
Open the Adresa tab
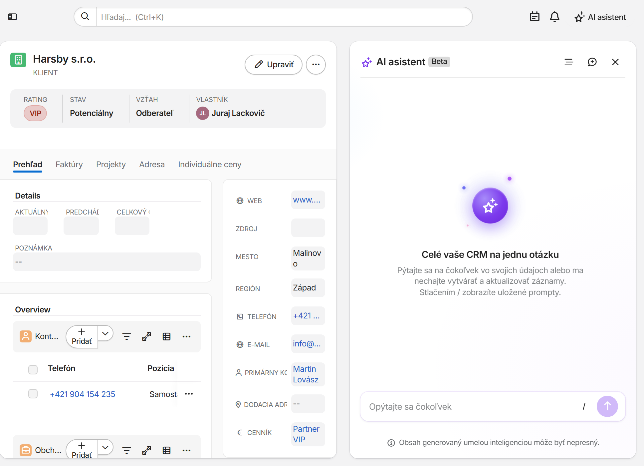click(x=152, y=165)
